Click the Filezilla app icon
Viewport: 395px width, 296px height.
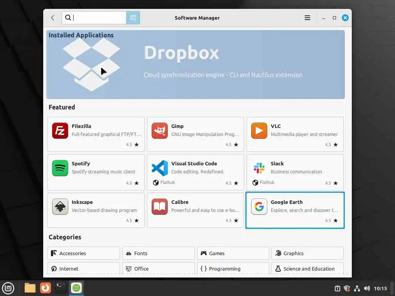coord(60,131)
